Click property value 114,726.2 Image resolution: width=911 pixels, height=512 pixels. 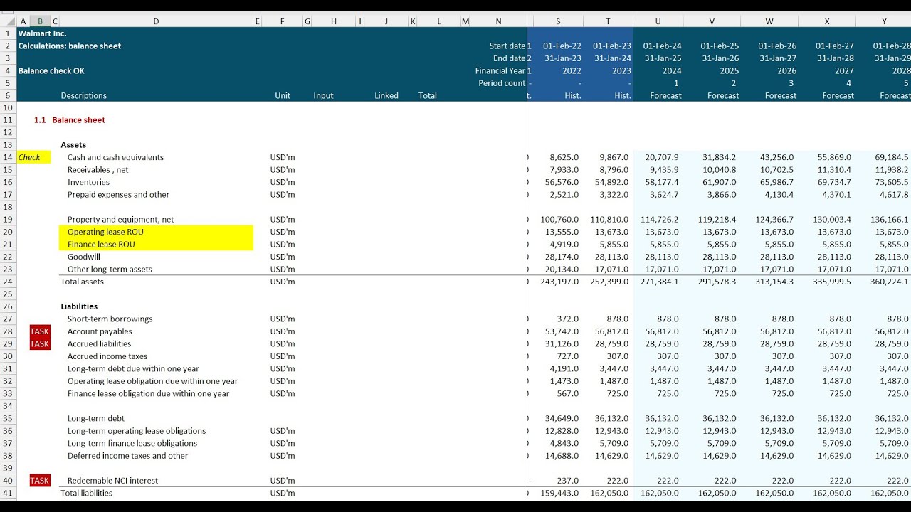[x=660, y=220]
